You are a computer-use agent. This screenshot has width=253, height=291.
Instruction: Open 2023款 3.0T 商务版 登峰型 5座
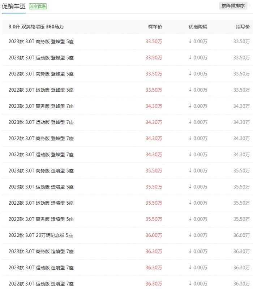pos(41,42)
